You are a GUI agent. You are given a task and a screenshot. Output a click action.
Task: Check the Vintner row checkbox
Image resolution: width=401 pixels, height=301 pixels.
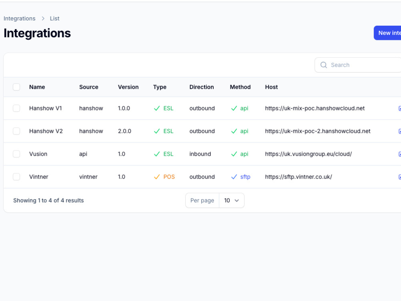click(x=16, y=177)
